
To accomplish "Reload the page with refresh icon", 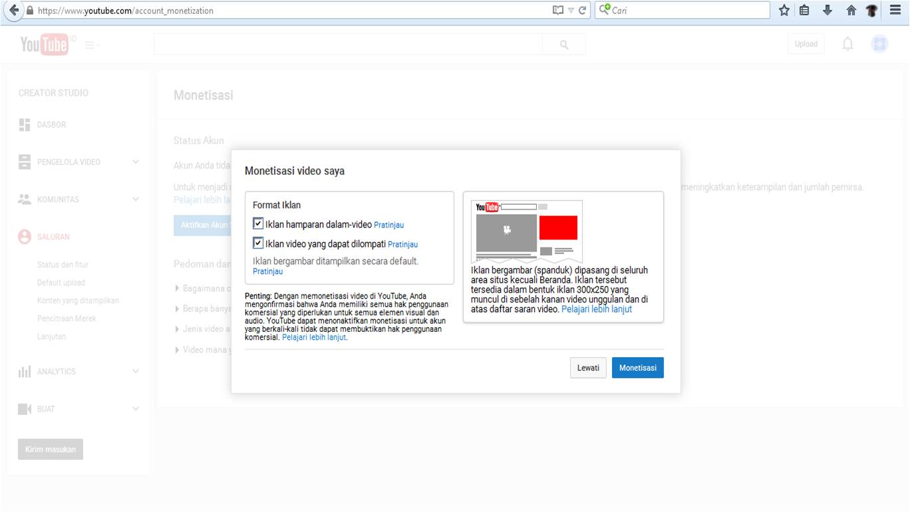I will 583,11.
